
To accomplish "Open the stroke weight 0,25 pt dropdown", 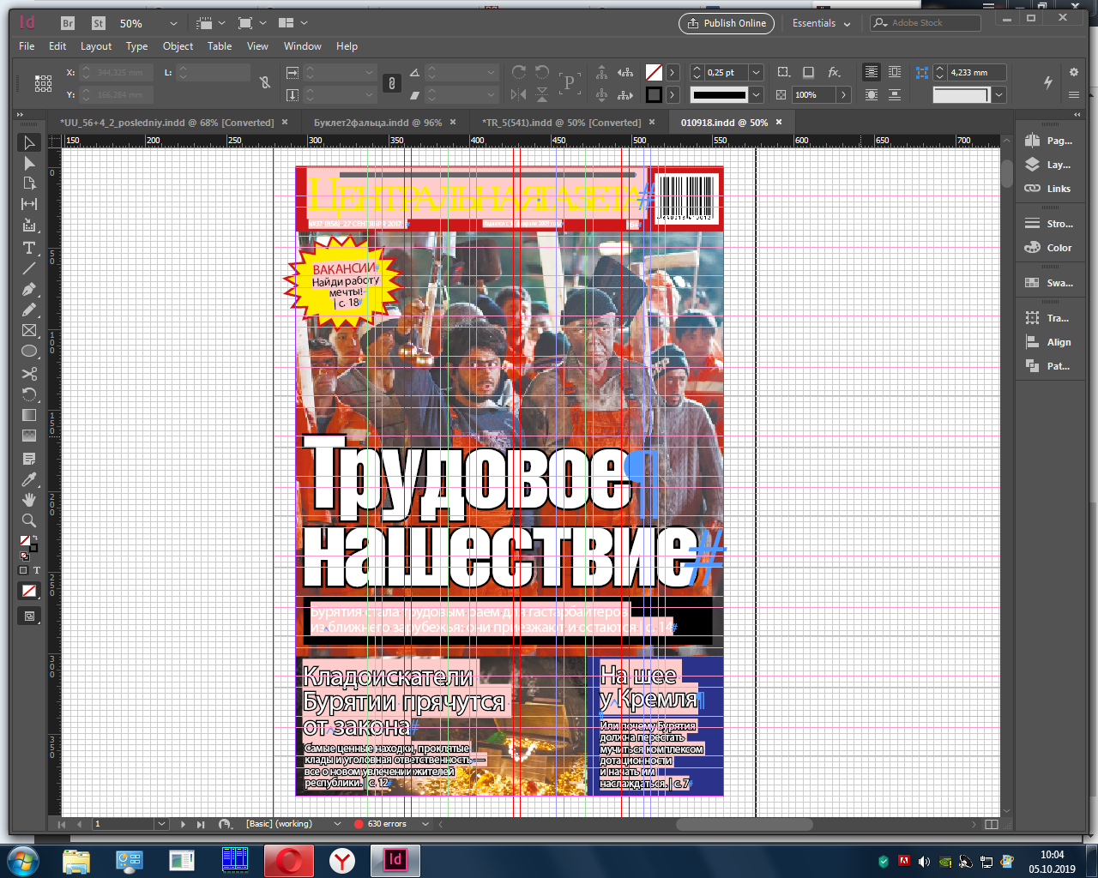I will tap(756, 73).
